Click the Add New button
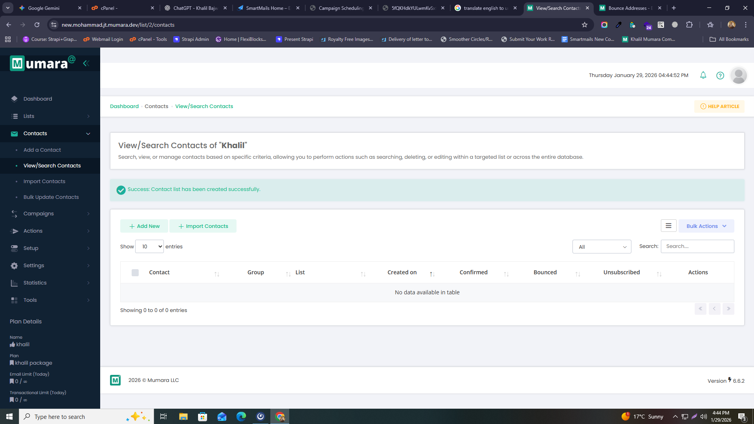Screen dimensions: 754x424 coord(144,226)
